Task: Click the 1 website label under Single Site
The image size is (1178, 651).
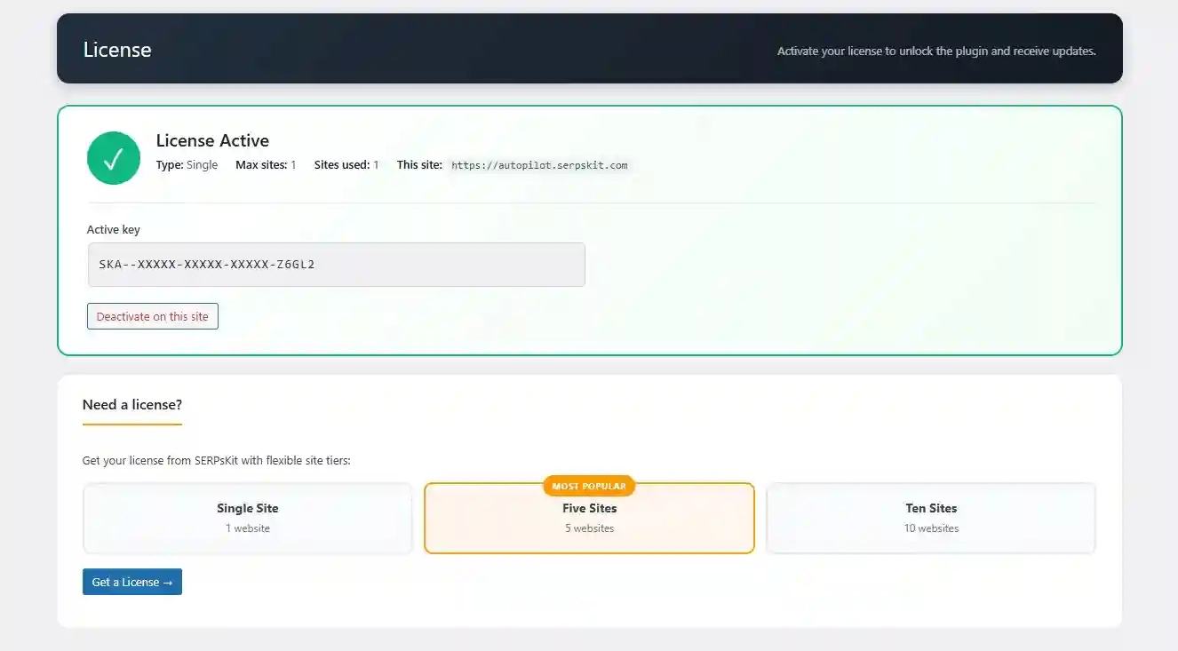Action: click(247, 528)
